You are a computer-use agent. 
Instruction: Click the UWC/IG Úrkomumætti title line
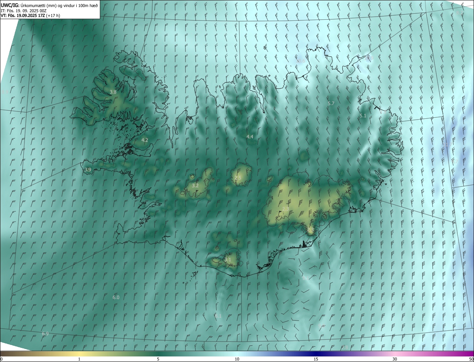(49, 5)
